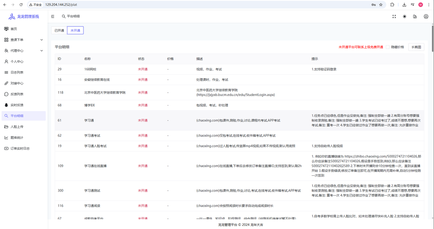Select the 学习通人脸考试 row name

(95, 146)
